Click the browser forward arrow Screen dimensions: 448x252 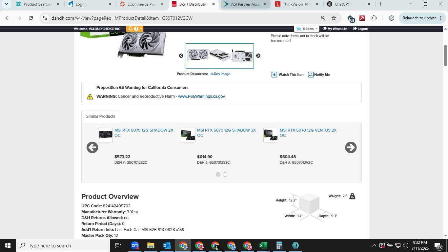click(x=19, y=18)
